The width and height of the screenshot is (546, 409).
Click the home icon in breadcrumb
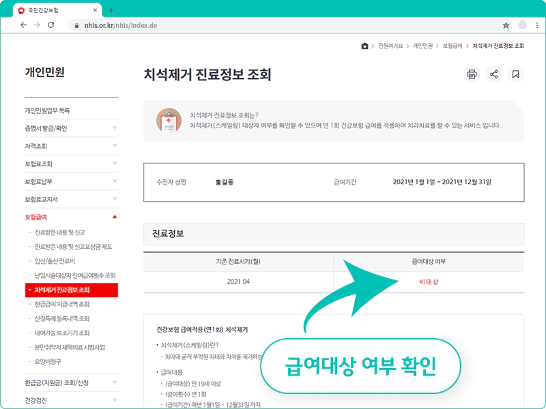(364, 46)
